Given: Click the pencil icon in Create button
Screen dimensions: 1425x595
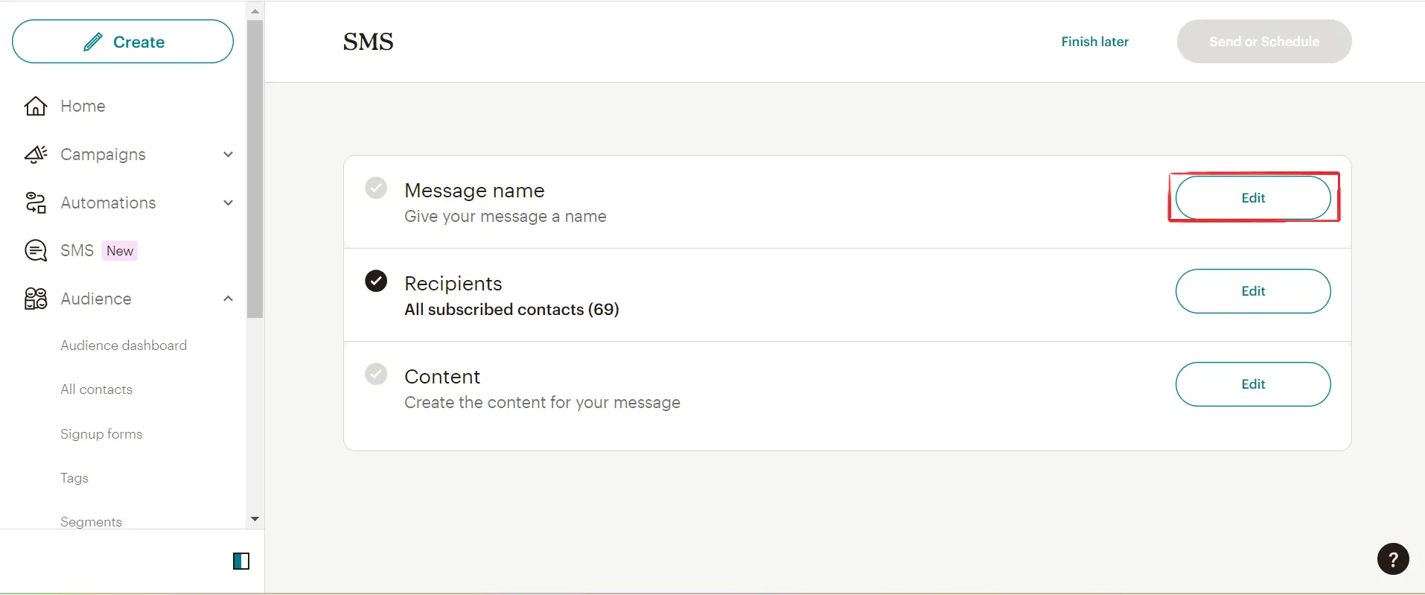Looking at the screenshot, I should point(93,42).
